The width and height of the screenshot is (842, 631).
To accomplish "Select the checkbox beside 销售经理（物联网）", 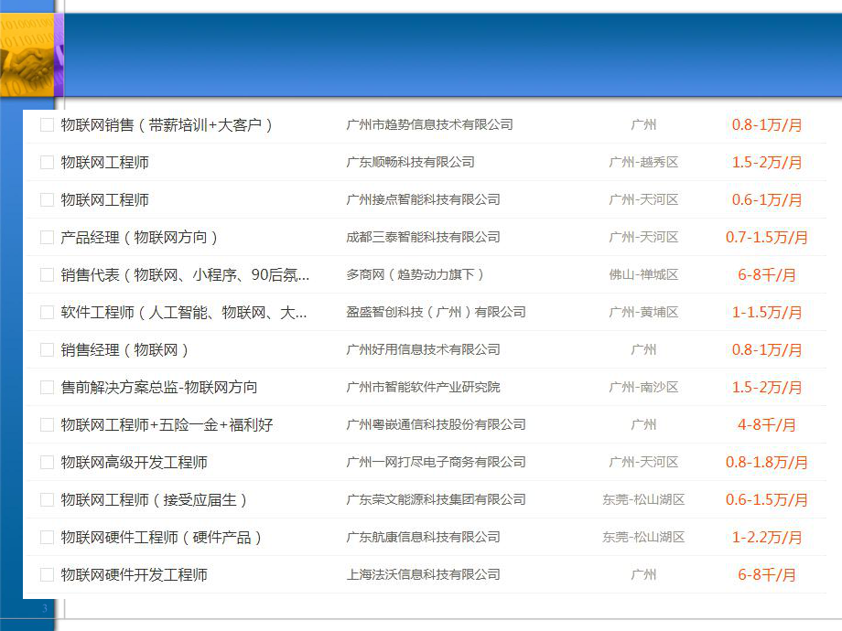I will point(46,348).
